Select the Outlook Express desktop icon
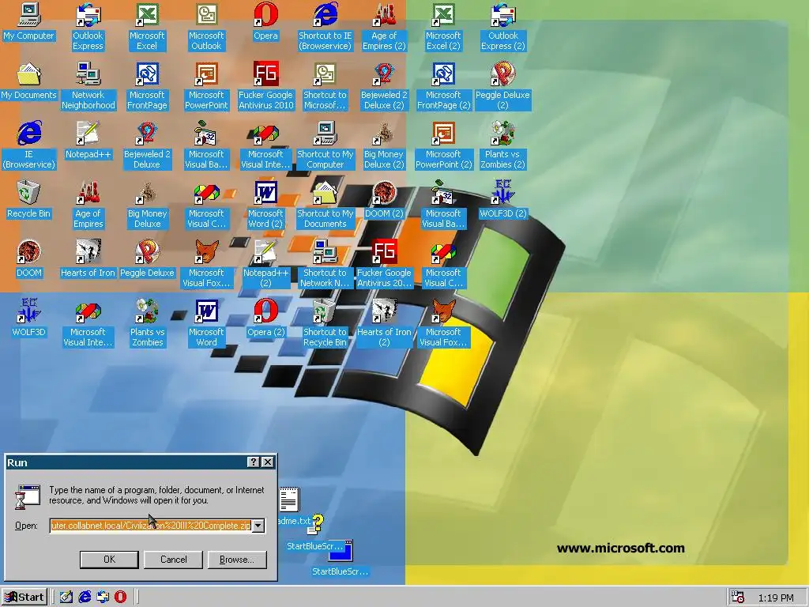 point(88,27)
